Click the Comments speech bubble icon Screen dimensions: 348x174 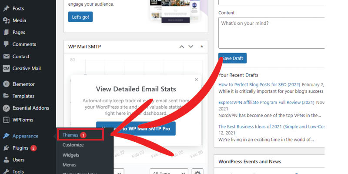point(6,44)
